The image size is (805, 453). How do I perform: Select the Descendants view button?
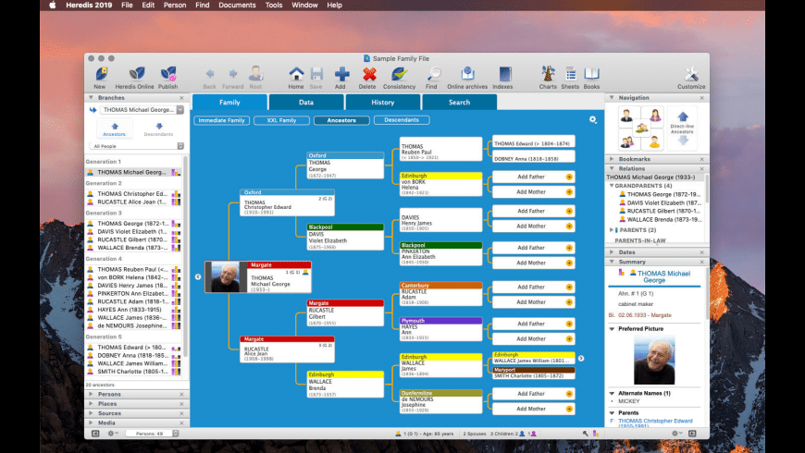(402, 120)
